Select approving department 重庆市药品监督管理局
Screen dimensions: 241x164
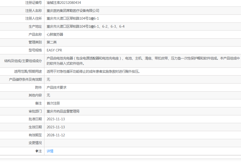tap(63, 111)
